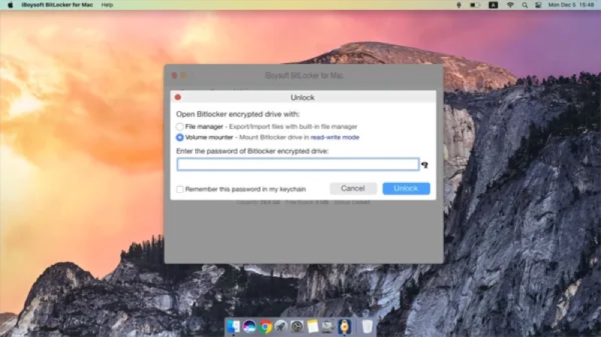Cancel the Unlock dialog

pos(353,188)
